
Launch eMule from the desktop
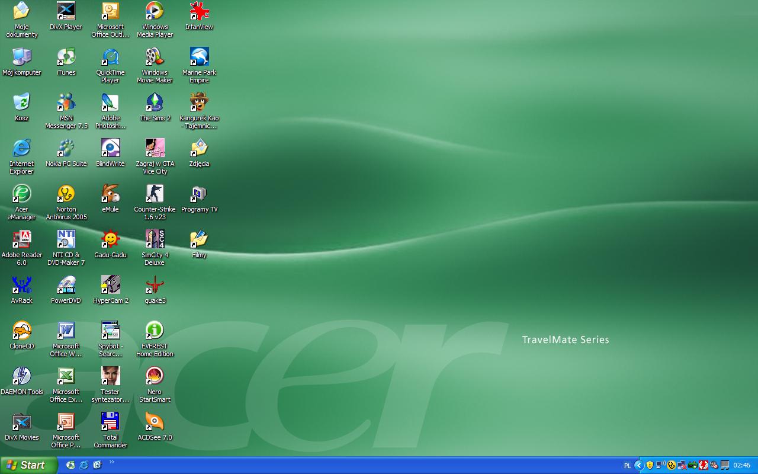(x=110, y=194)
